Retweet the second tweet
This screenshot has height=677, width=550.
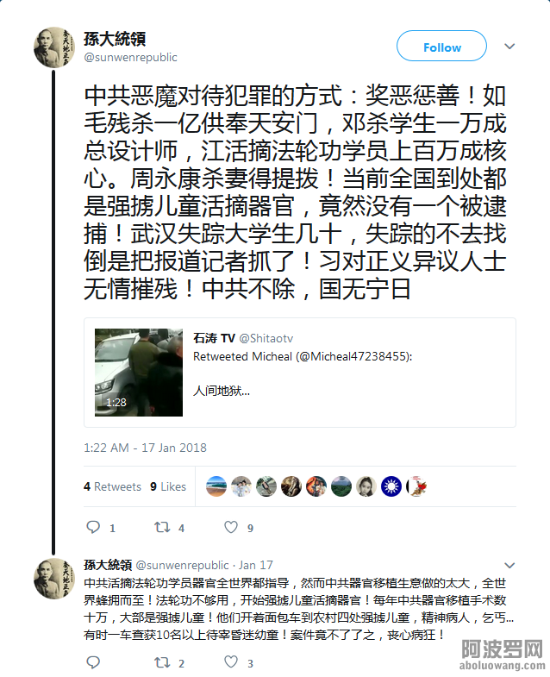[162, 662]
